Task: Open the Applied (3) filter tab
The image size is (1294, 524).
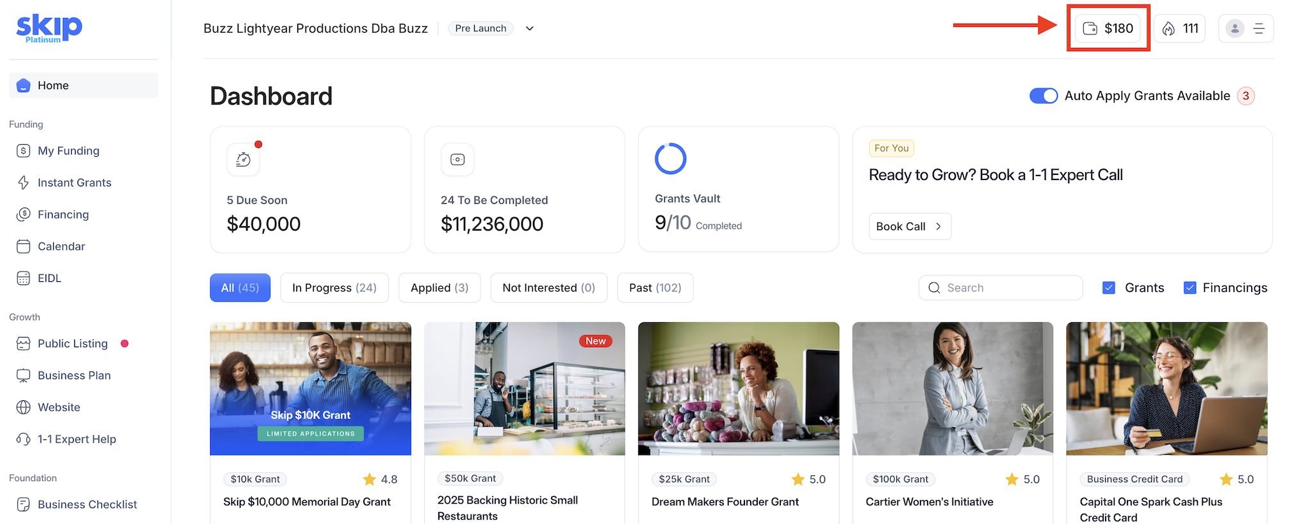Action: 439,288
